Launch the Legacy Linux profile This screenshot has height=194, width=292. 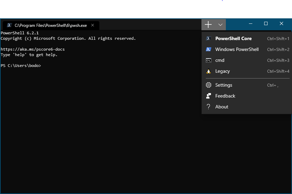[247, 71]
